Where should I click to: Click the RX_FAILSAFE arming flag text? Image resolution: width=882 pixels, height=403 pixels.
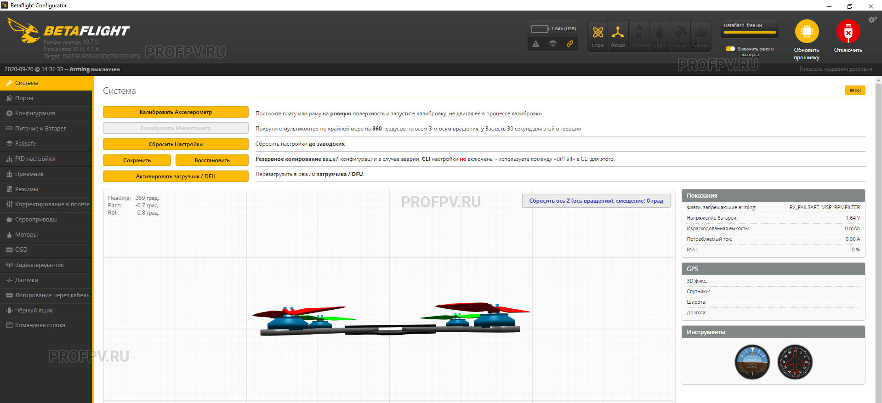tap(804, 207)
